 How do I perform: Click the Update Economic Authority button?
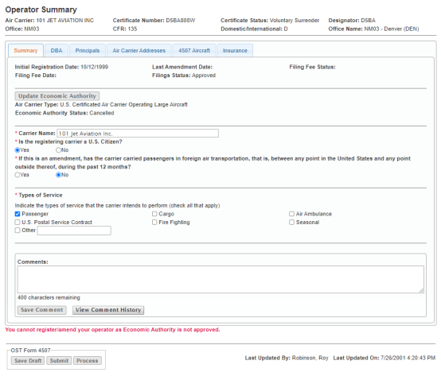57,96
